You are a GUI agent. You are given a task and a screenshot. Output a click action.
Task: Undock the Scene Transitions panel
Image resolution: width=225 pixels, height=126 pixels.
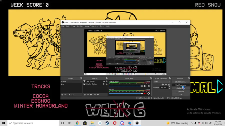tap(170, 78)
